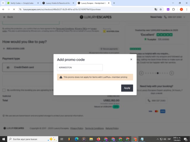
Task: Close the Verify Codes SimplyCodes tab
Action: pyautogui.click(x=38, y=3)
